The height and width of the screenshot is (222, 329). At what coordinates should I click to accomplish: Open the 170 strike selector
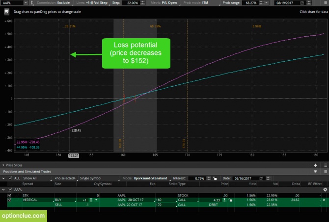(166, 205)
